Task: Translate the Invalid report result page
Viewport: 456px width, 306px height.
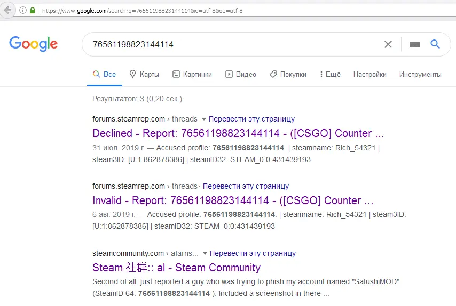Action: tap(246, 186)
